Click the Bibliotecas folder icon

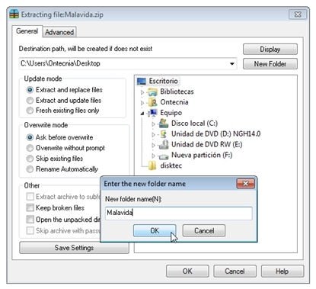pyautogui.click(x=152, y=92)
